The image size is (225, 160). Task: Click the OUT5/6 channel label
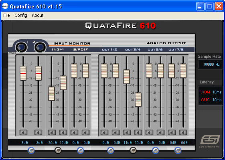(155, 49)
